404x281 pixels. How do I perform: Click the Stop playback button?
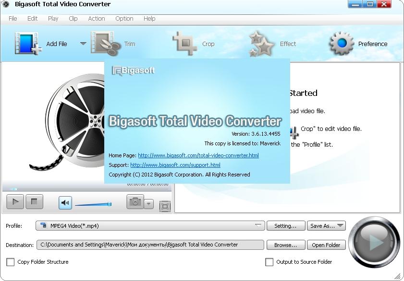tap(34, 201)
